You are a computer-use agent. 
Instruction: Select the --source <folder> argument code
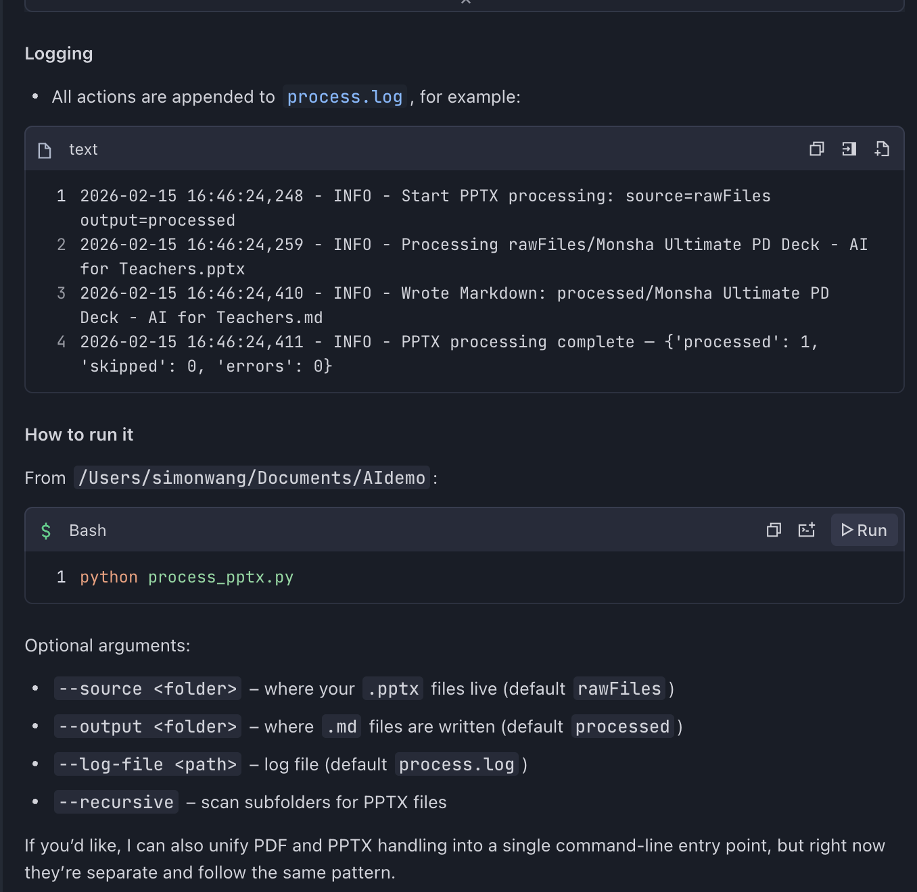coord(147,689)
